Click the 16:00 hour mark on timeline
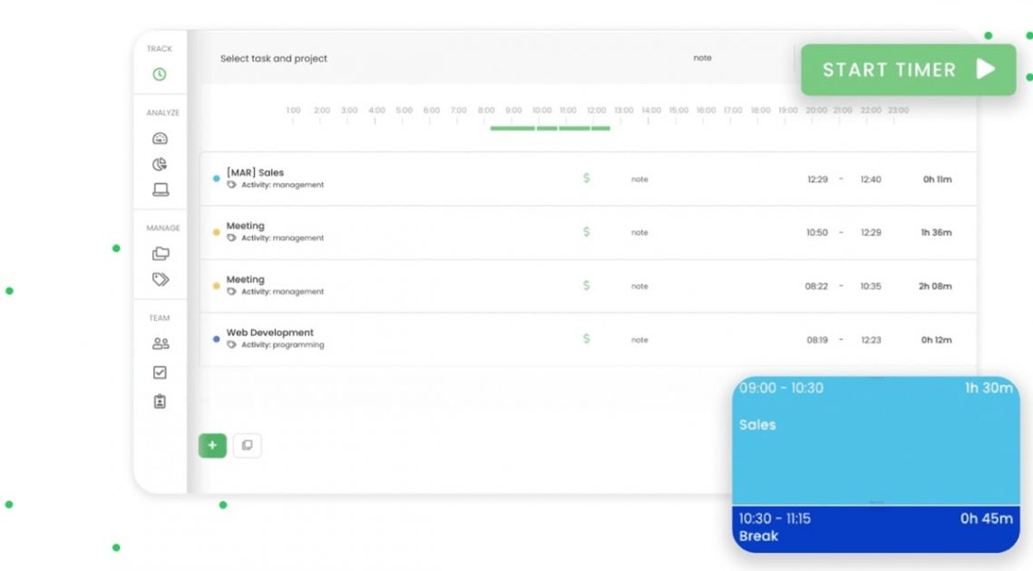This screenshot has height=571, width=1033. [x=706, y=111]
